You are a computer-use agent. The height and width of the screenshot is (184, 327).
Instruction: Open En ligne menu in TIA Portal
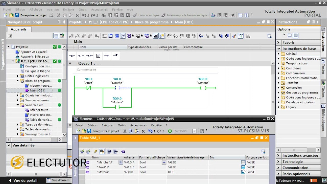pyautogui.click(x=68, y=9)
